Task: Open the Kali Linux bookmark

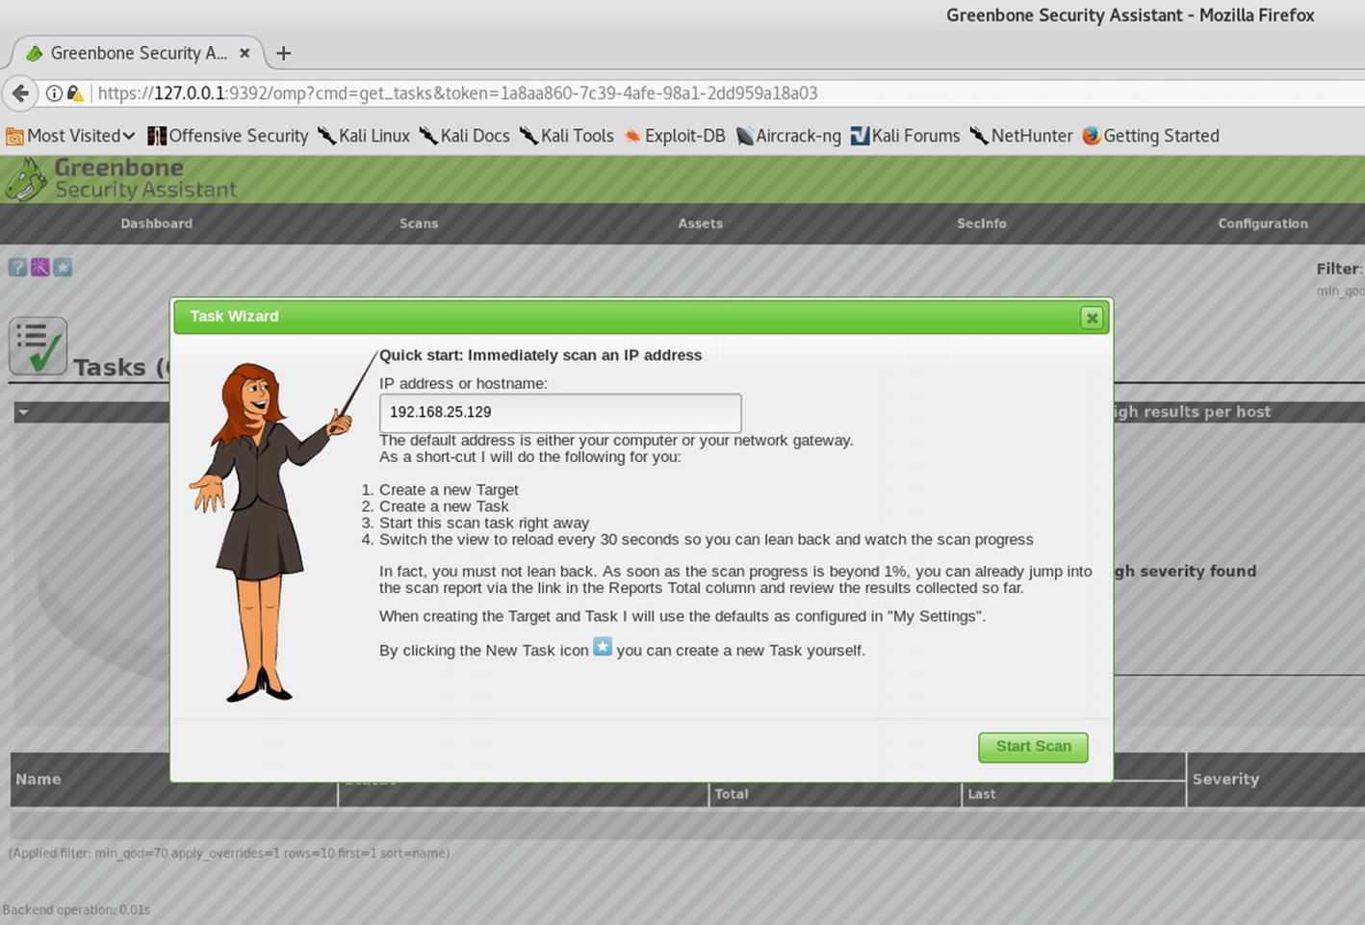Action: click(364, 136)
